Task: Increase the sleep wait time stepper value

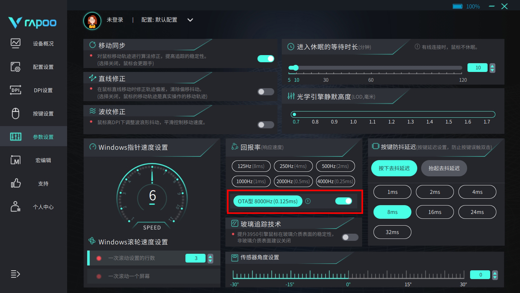Action: 492,66
